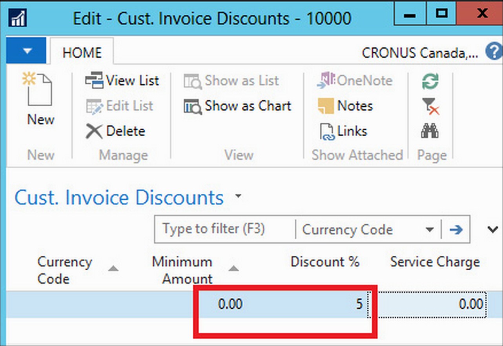Minimize the Cust. Invoice Discounts window
This screenshot has height=346, width=503.
click(410, 14)
